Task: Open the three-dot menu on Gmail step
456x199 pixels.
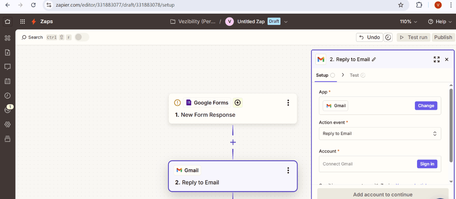Action: [288, 170]
